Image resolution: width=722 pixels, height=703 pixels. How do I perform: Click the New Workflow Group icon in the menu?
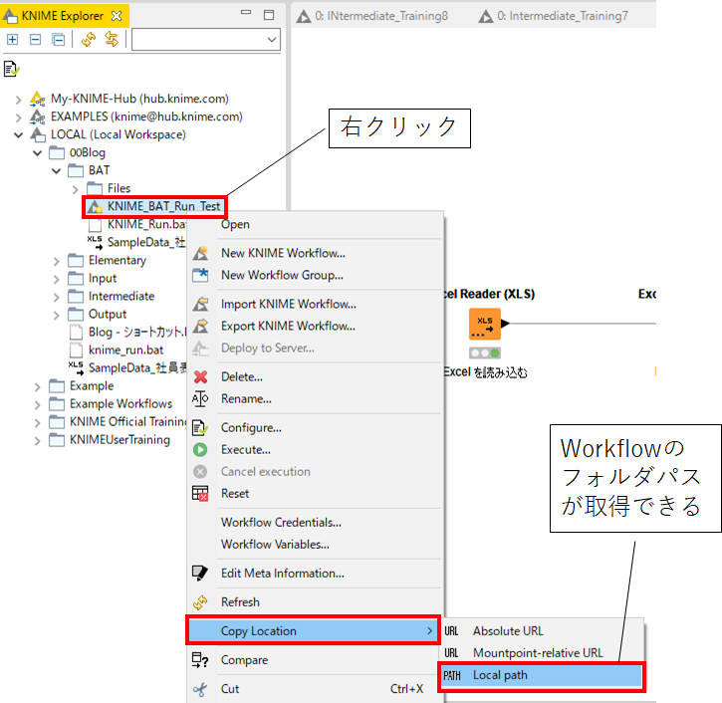[x=200, y=275]
